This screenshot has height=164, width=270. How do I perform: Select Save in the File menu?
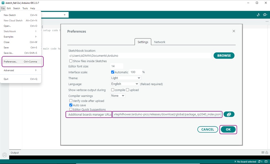(x=21, y=47)
